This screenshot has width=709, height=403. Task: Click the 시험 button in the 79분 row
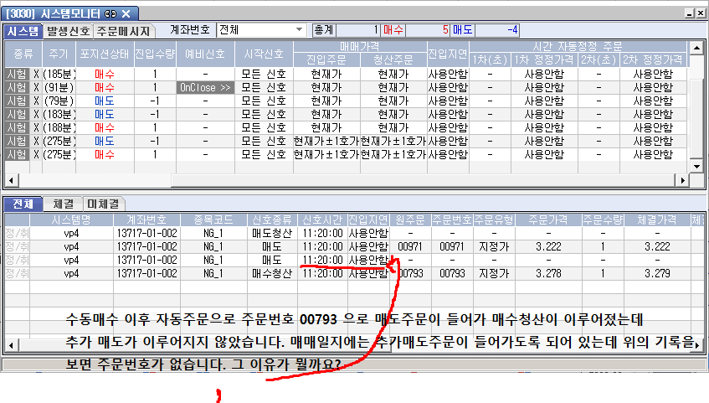pyautogui.click(x=17, y=101)
